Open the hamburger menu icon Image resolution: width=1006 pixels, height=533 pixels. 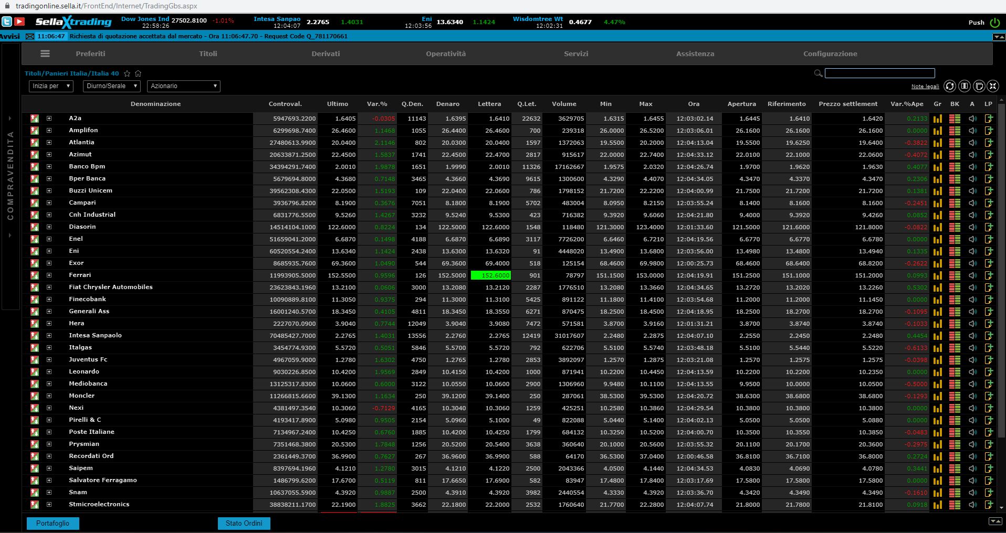(x=45, y=54)
